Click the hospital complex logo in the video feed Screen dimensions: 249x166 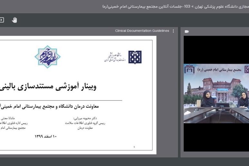click(x=189, y=69)
